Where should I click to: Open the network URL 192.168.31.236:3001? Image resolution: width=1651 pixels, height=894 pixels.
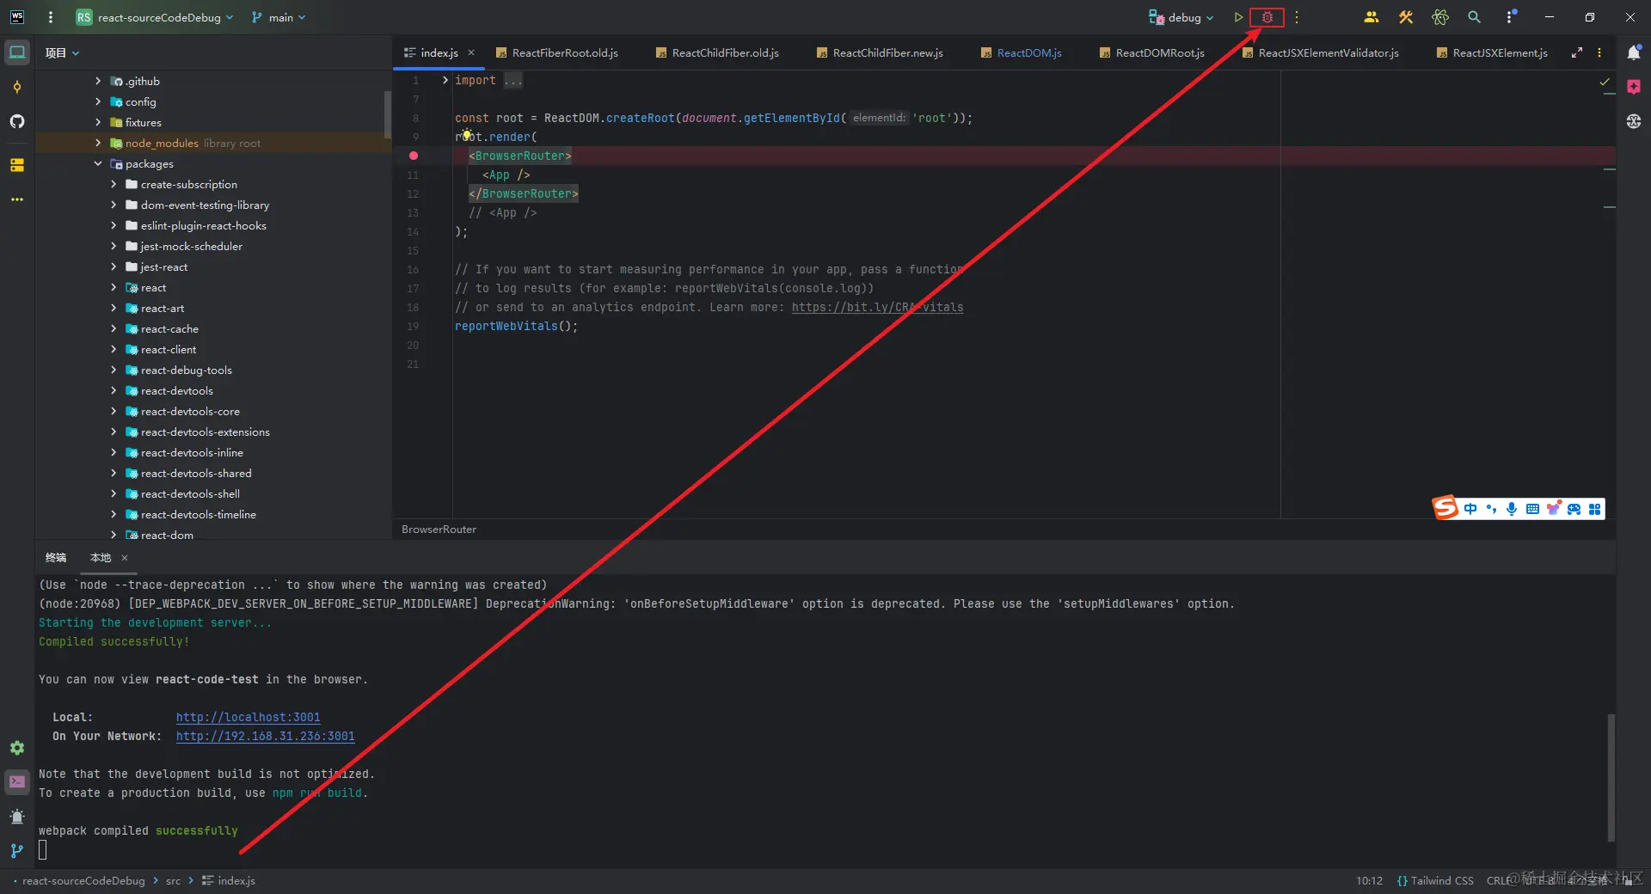[x=265, y=736]
